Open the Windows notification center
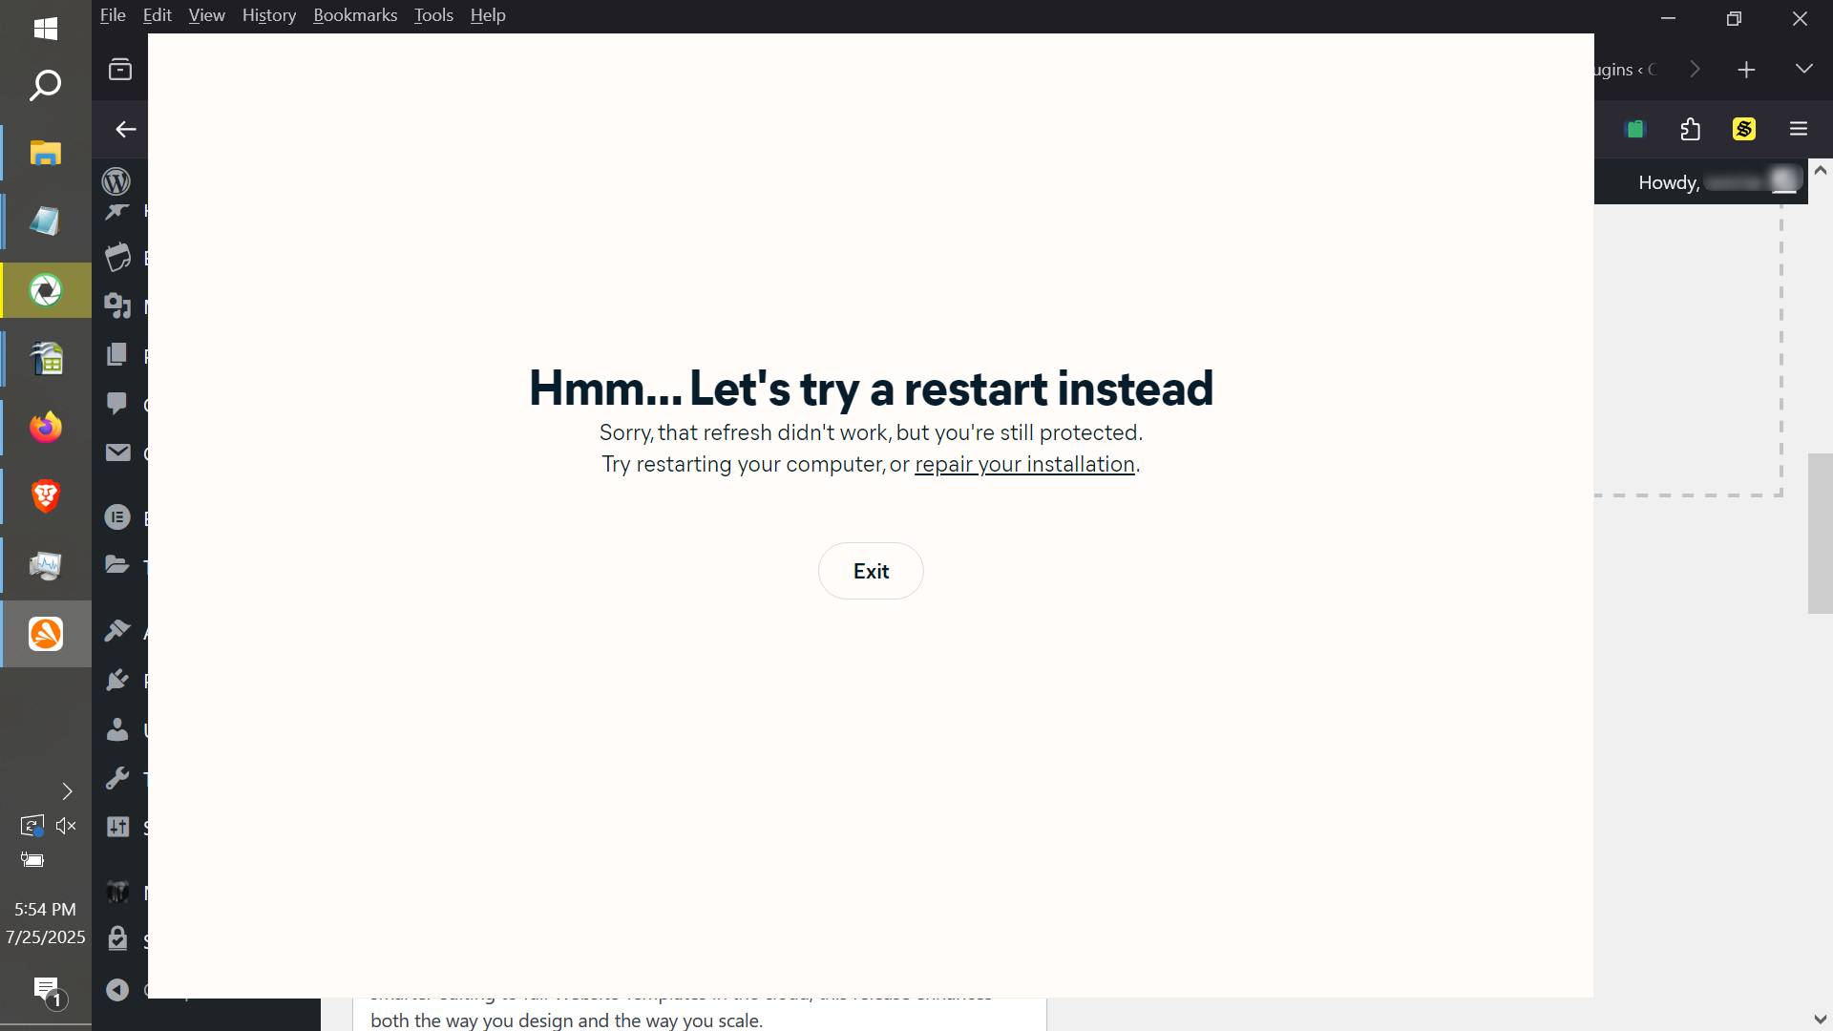 46,990
